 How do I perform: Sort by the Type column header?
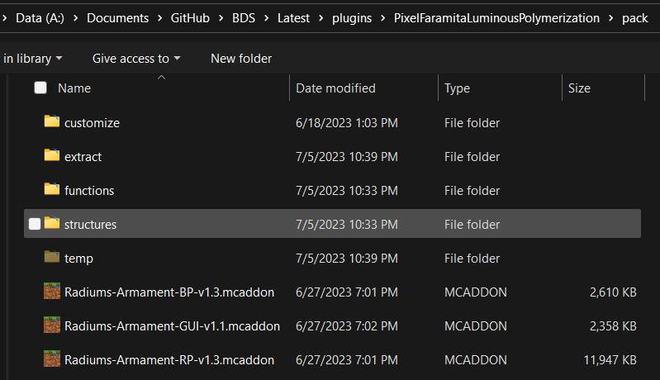tap(457, 88)
